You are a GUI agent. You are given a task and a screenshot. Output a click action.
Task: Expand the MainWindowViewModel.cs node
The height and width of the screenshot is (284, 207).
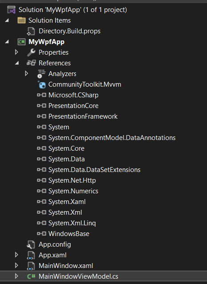16,276
